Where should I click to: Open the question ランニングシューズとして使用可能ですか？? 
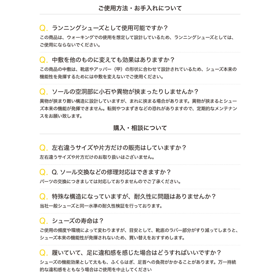110,28
